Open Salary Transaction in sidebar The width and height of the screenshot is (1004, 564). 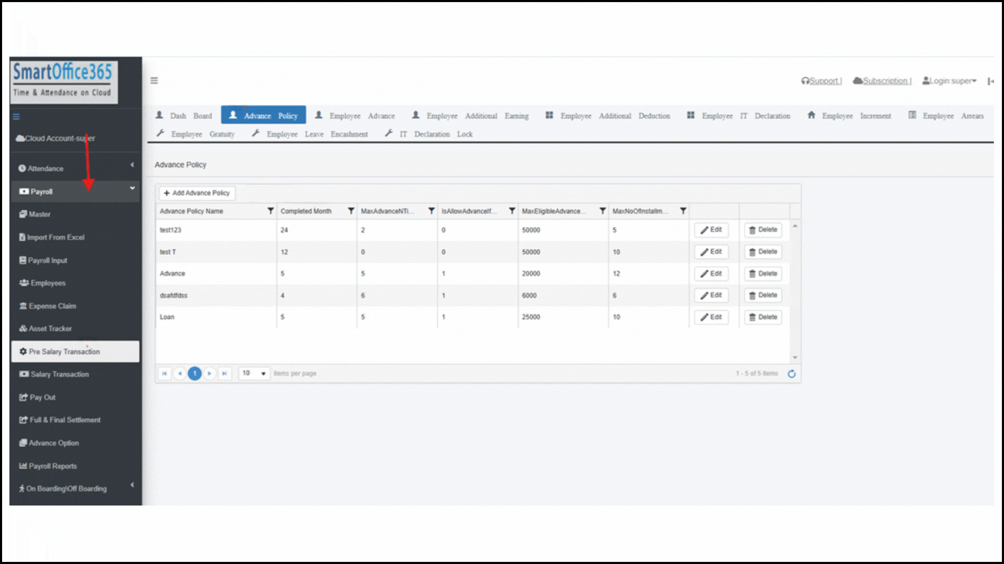54,374
